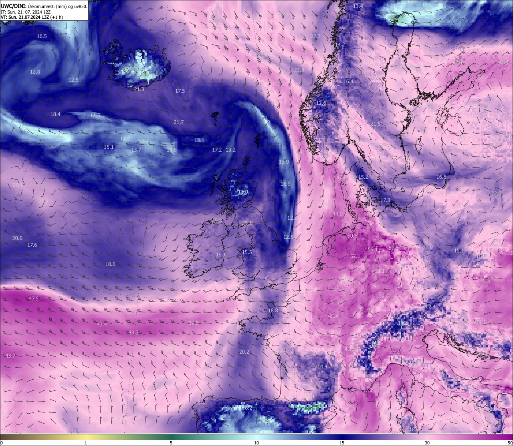Screen dimensions: 513x446
Task: Click the 22.0 value near right edge
Action: (x=496, y=194)
